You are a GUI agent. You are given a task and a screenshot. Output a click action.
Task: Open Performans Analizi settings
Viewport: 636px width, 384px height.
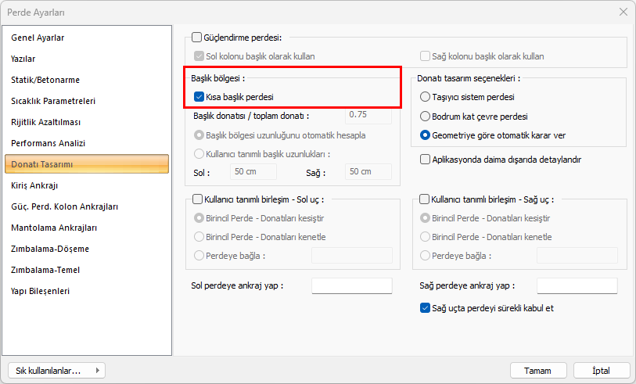pos(48,143)
